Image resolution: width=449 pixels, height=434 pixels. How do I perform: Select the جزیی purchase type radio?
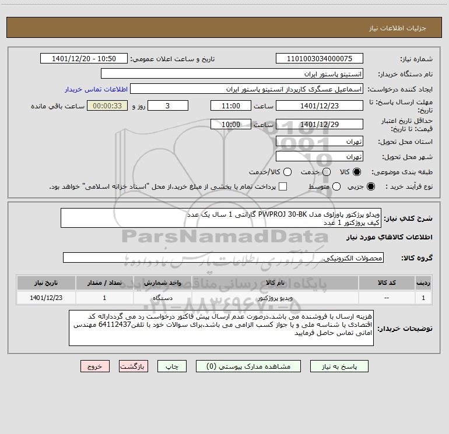coord(370,186)
